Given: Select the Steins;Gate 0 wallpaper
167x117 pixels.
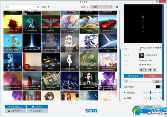Looking at the screenshot, I should pyautogui.click(x=50, y=81).
